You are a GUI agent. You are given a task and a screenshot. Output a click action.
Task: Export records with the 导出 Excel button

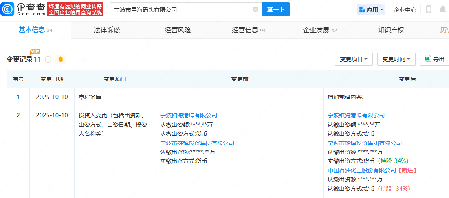(x=434, y=59)
